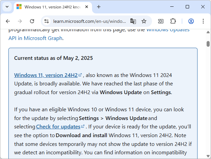This screenshot has width=211, height=159.
Task: Open the media controls icon
Action: [x=161, y=21]
